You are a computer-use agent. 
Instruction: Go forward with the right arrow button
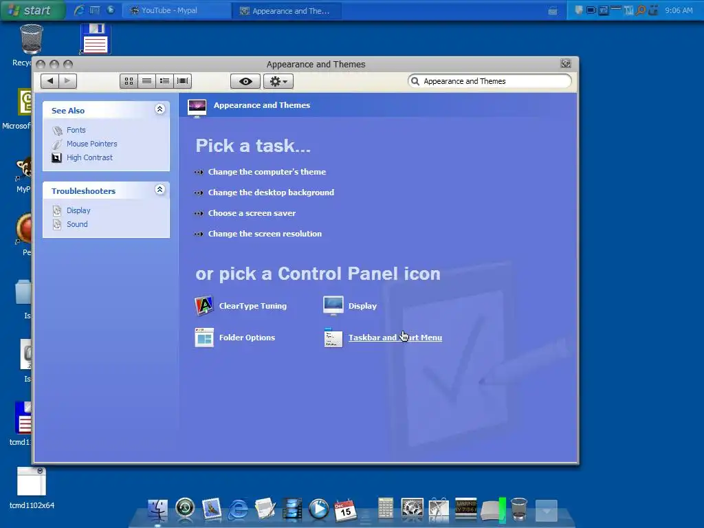pyautogui.click(x=67, y=81)
